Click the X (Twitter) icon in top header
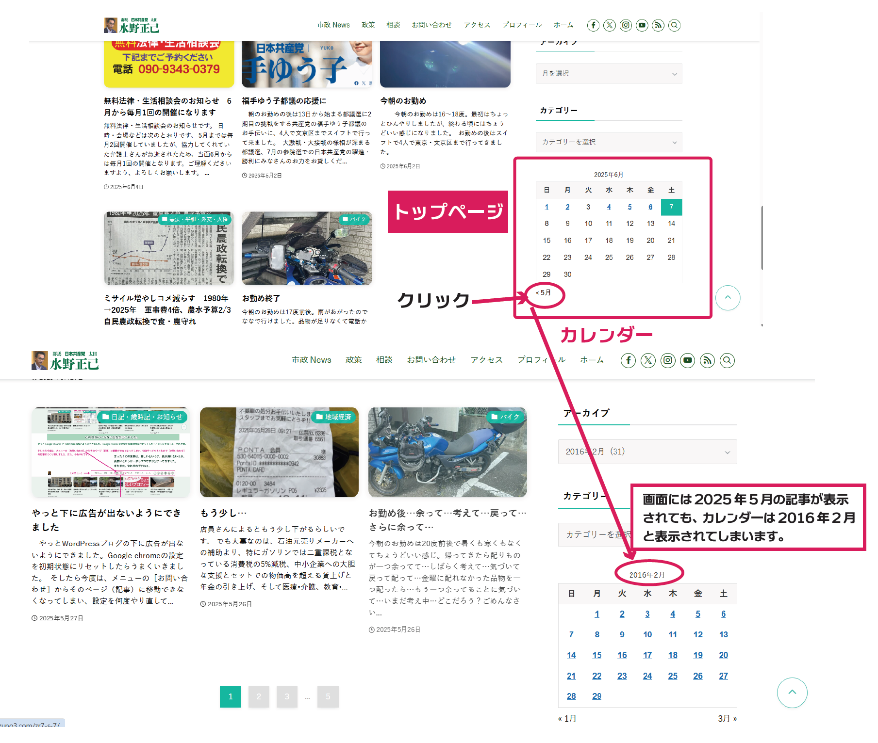This screenshot has height=743, width=878. point(610,25)
